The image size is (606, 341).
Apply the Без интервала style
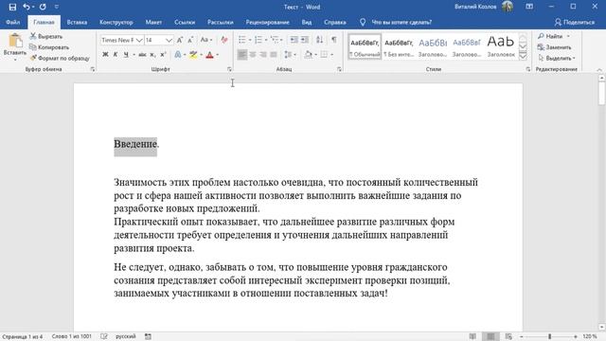point(399,46)
